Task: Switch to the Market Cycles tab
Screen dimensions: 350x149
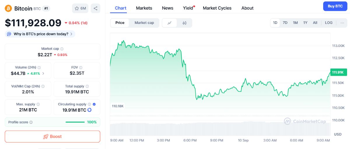Action: pos(217,8)
